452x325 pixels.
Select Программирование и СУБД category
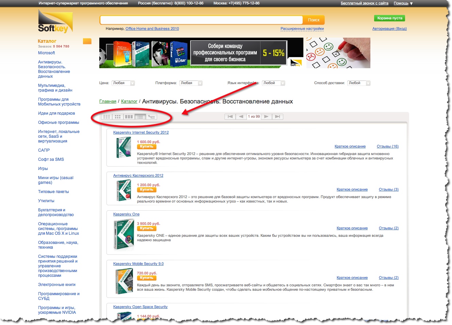pos(59,296)
